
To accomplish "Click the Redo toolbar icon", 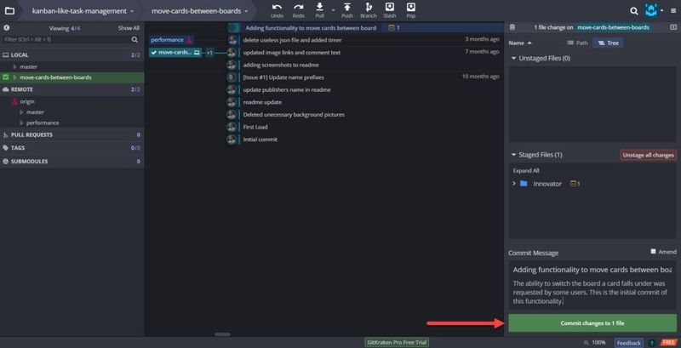I will [298, 10].
